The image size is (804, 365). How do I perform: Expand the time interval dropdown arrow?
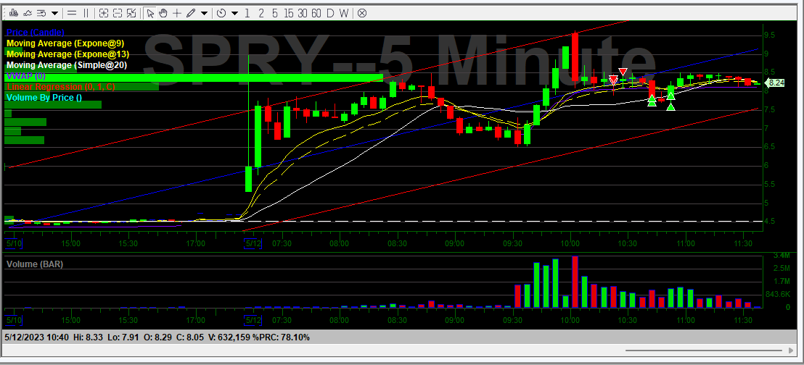pyautogui.click(x=234, y=13)
